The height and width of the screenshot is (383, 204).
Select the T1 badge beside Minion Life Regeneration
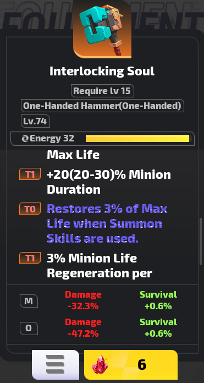(x=30, y=258)
